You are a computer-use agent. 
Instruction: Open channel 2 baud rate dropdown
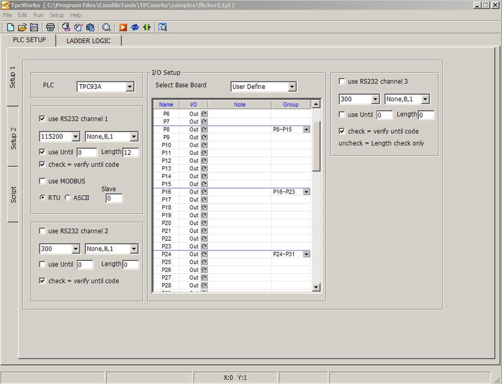tap(75, 249)
